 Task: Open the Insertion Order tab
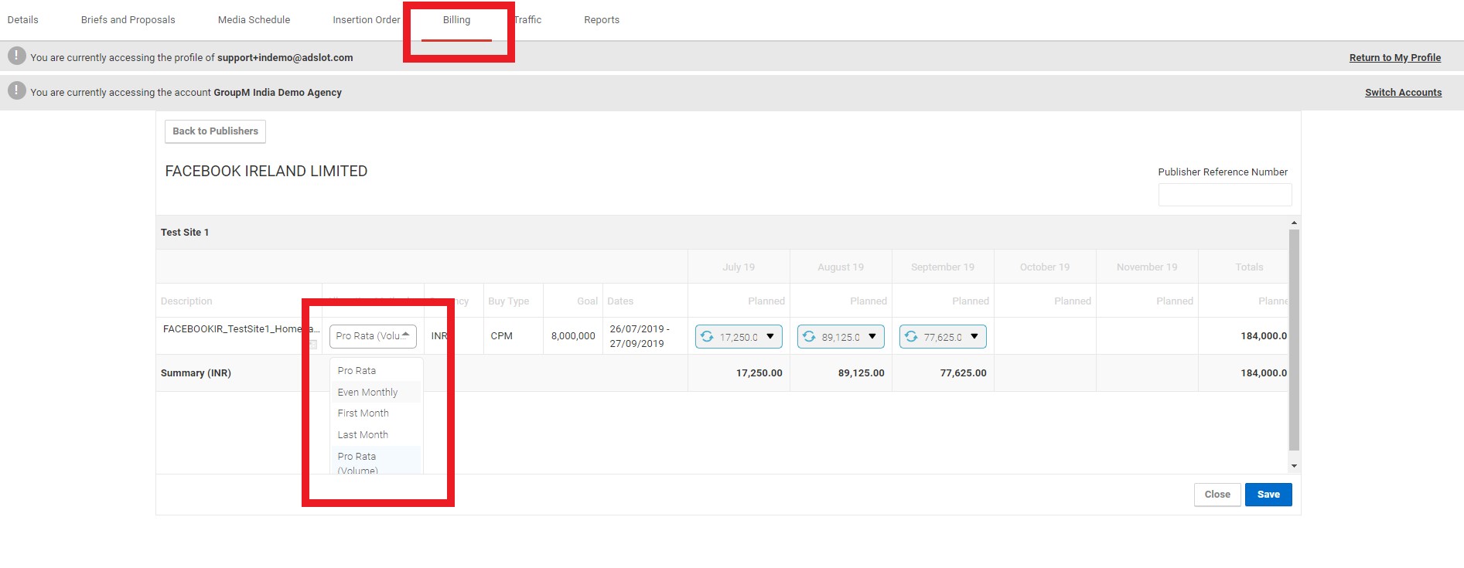pos(367,20)
